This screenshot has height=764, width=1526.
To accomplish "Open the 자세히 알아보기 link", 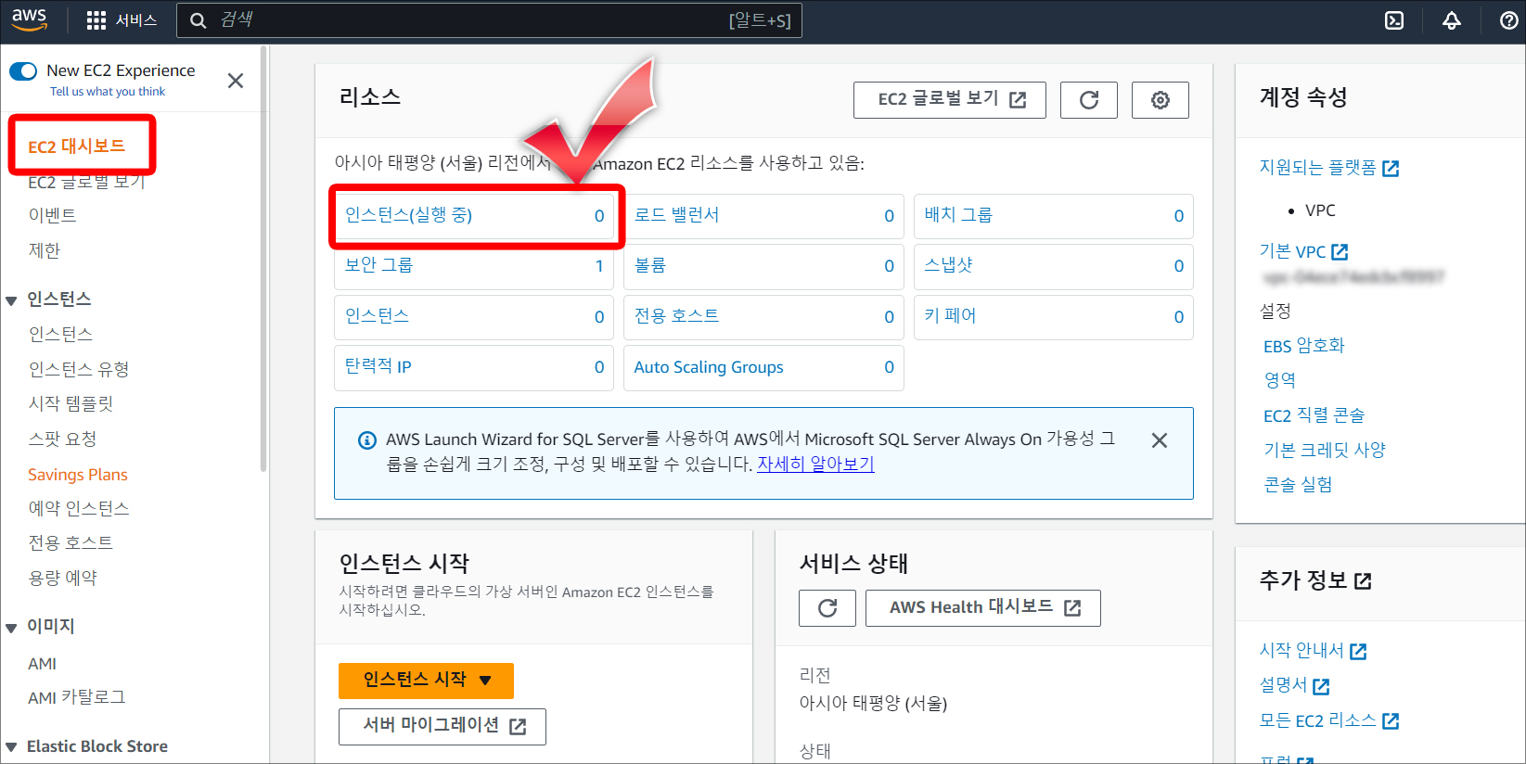I will (815, 465).
